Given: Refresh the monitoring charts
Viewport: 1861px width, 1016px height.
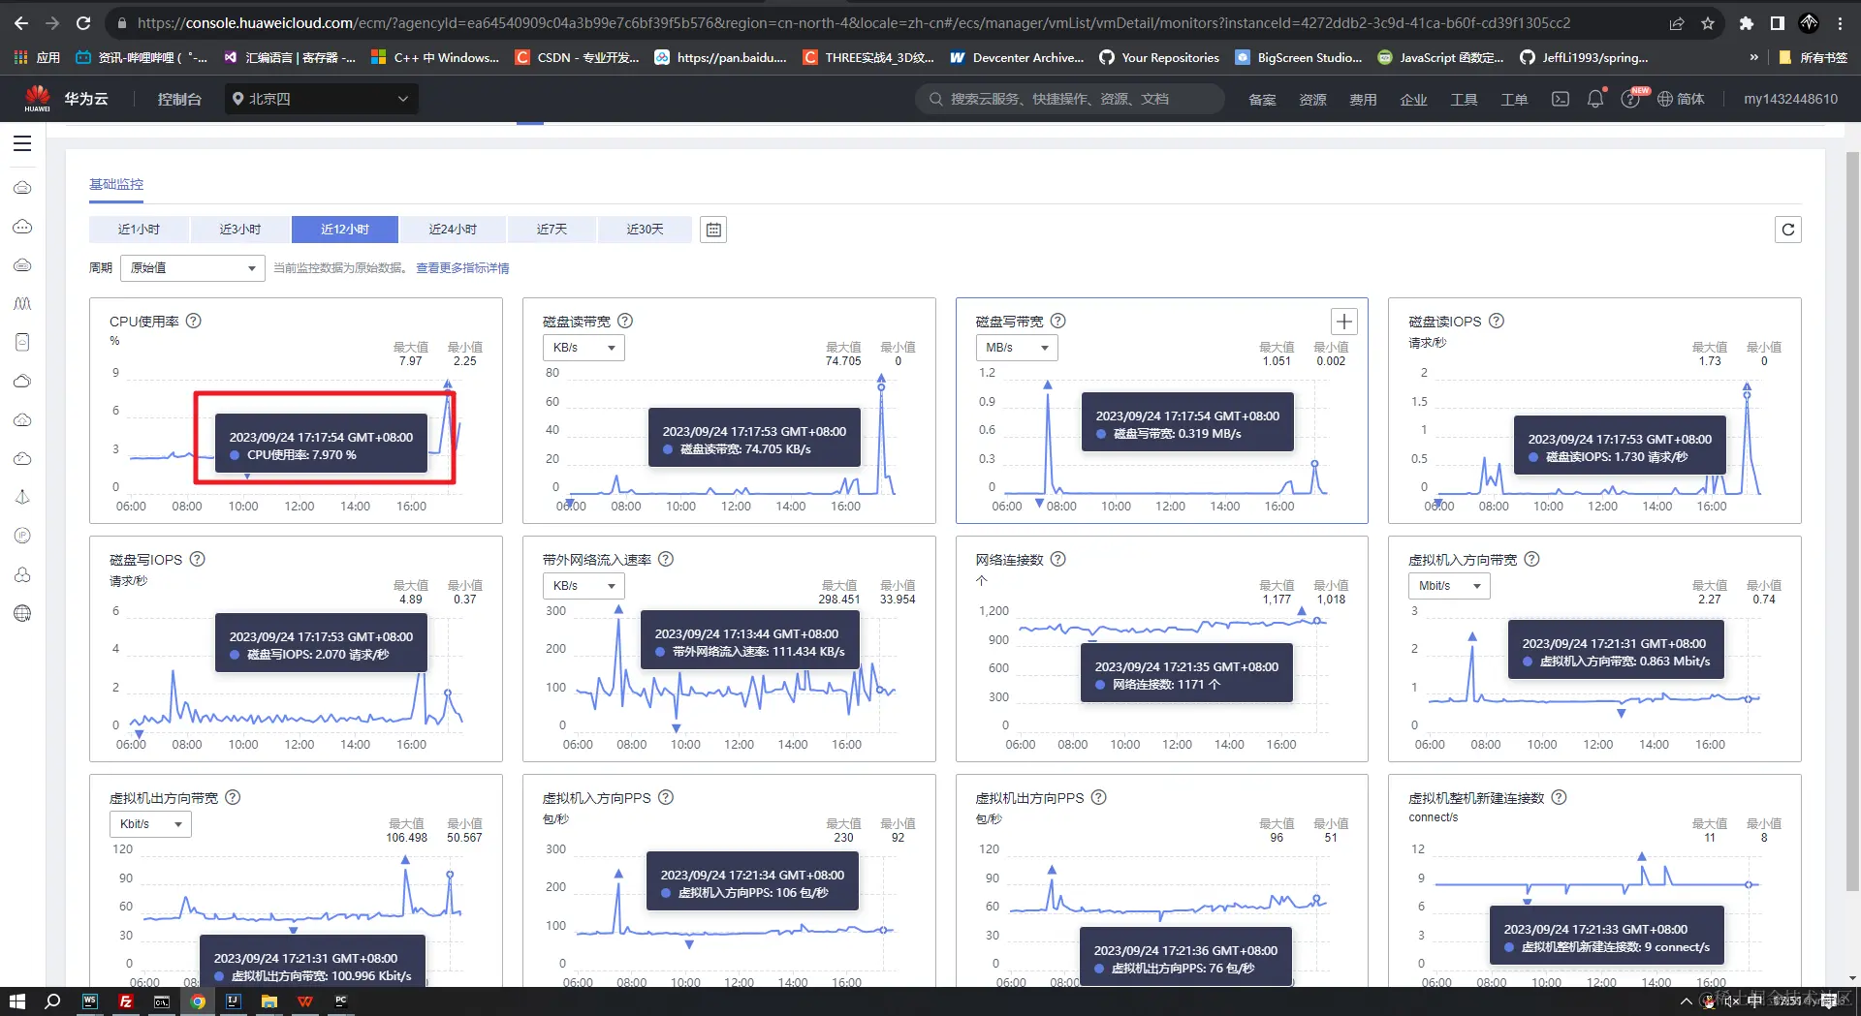Looking at the screenshot, I should tap(1788, 230).
